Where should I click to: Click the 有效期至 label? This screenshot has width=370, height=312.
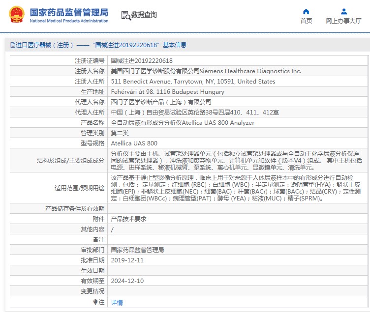pyautogui.click(x=92, y=281)
